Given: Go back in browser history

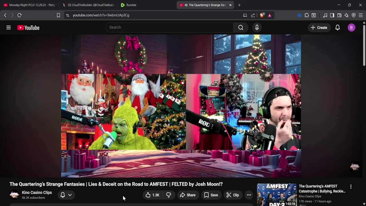Looking at the screenshot, I should [x=5, y=15].
